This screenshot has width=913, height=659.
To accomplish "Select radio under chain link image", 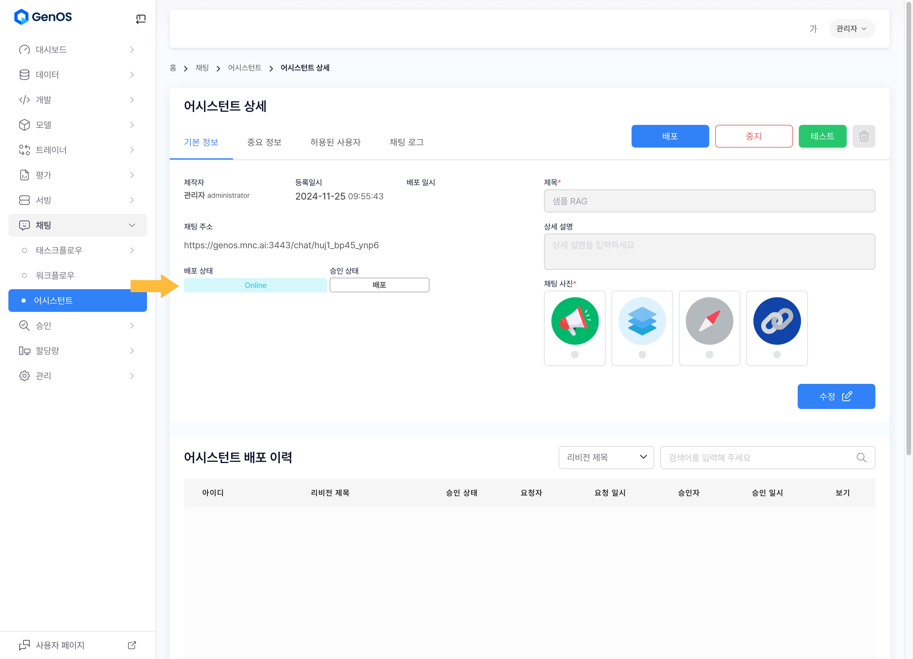I will [x=777, y=355].
